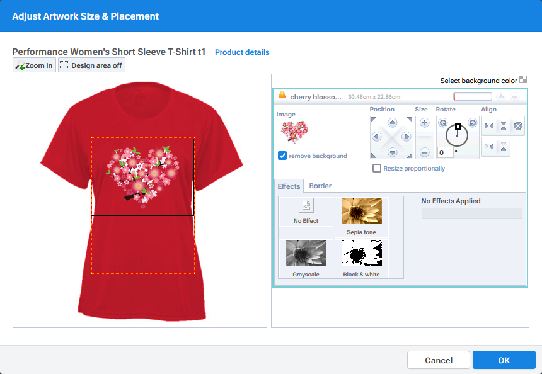Enable the Resize proportionally checkbox
This screenshot has height=374, width=542.
coord(377,168)
